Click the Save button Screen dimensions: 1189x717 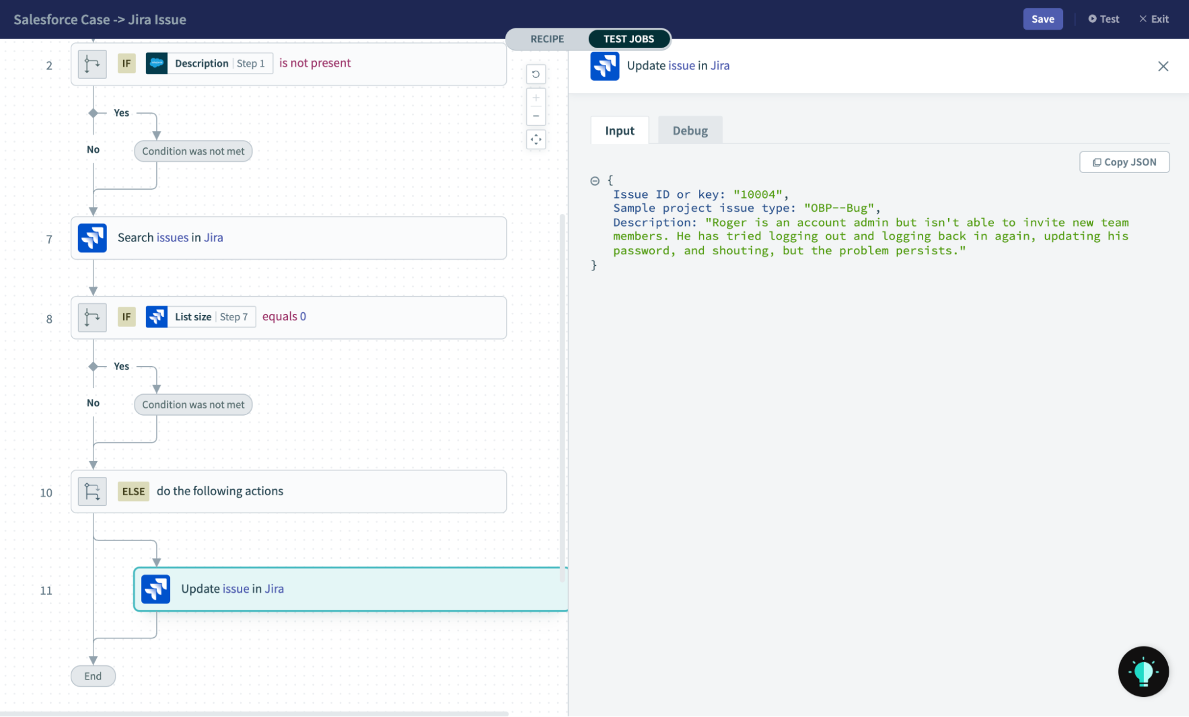[x=1042, y=19]
